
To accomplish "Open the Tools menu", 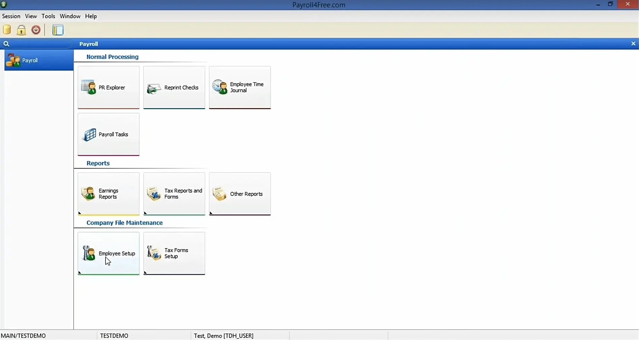I will pyautogui.click(x=49, y=16).
